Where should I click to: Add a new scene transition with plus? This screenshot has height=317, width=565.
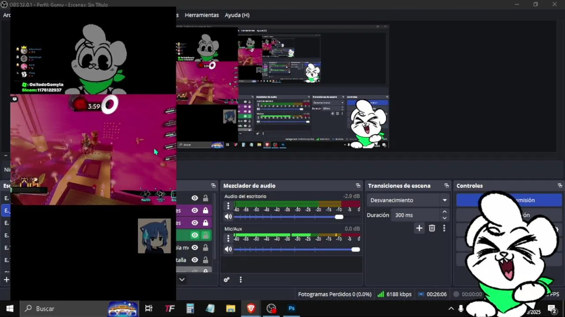pos(419,228)
